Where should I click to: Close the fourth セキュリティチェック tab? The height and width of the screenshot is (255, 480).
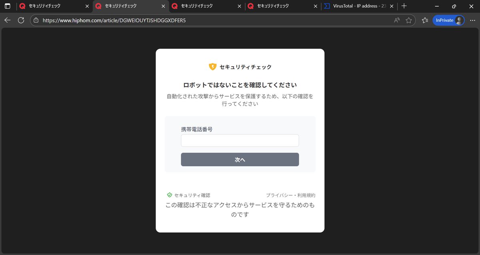pos(315,6)
